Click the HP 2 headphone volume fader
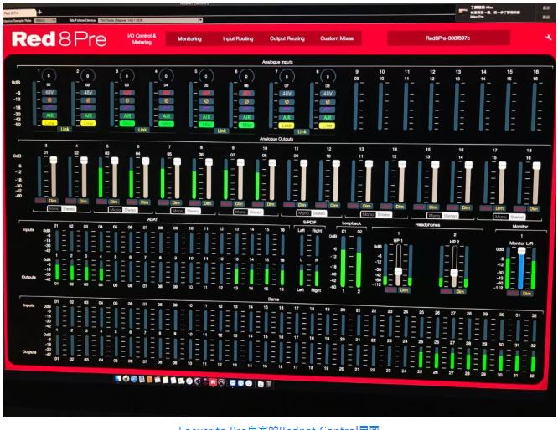 [454, 274]
